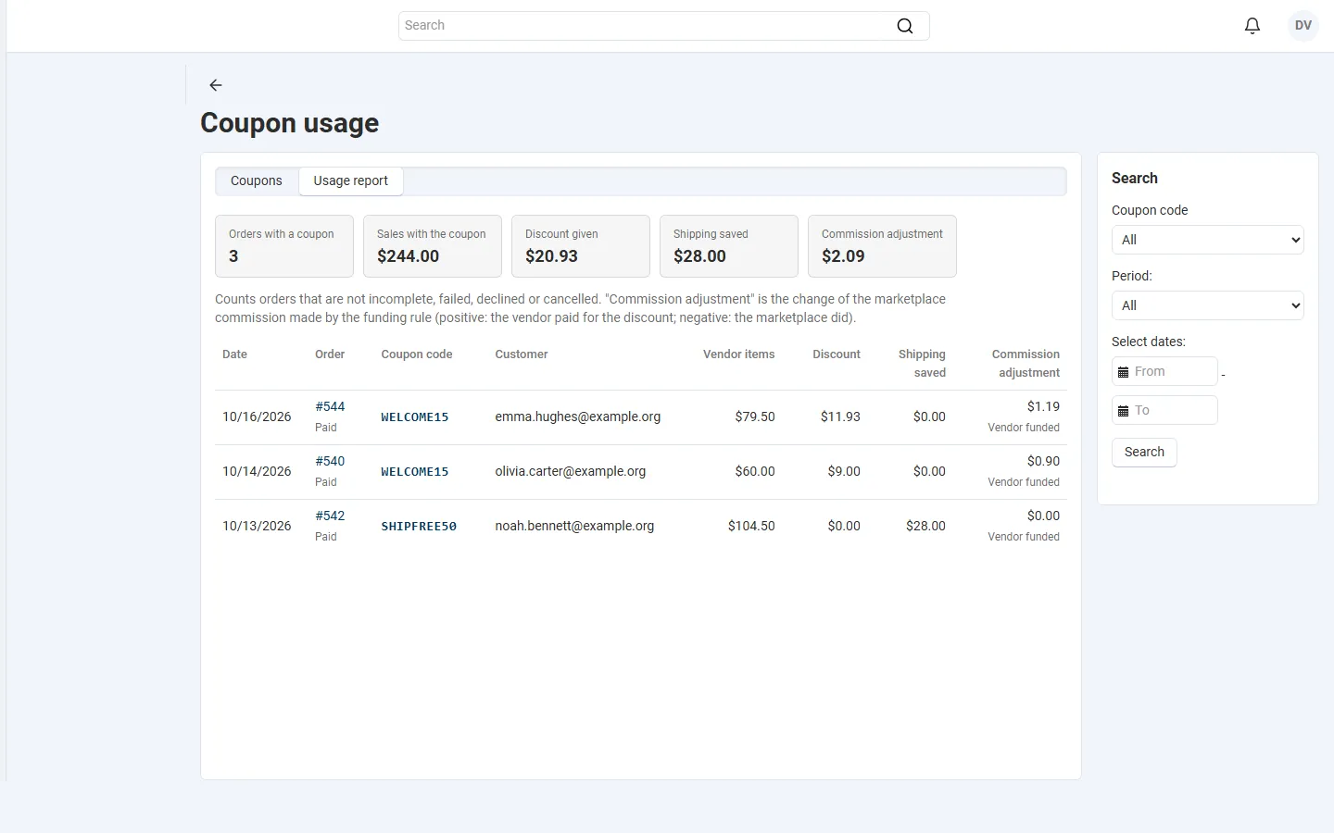Image resolution: width=1334 pixels, height=833 pixels.
Task: Open the DV user avatar menu
Action: pyautogui.click(x=1303, y=26)
